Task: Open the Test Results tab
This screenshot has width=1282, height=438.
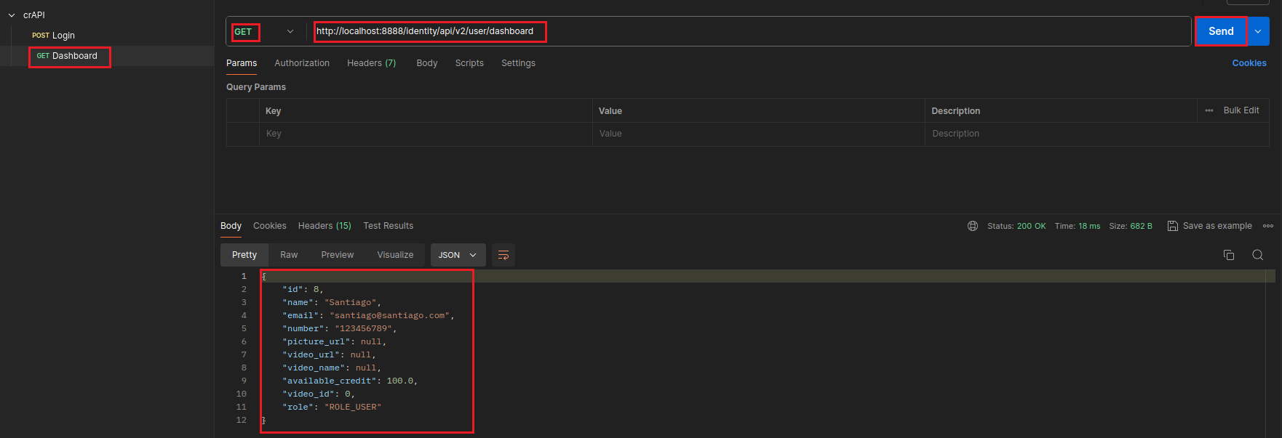Action: [x=388, y=226]
